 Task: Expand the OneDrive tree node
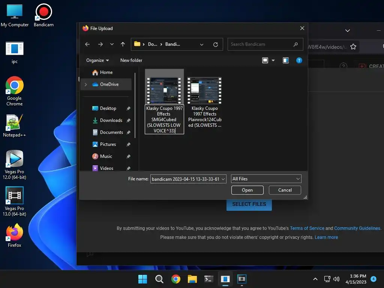[x=86, y=84]
